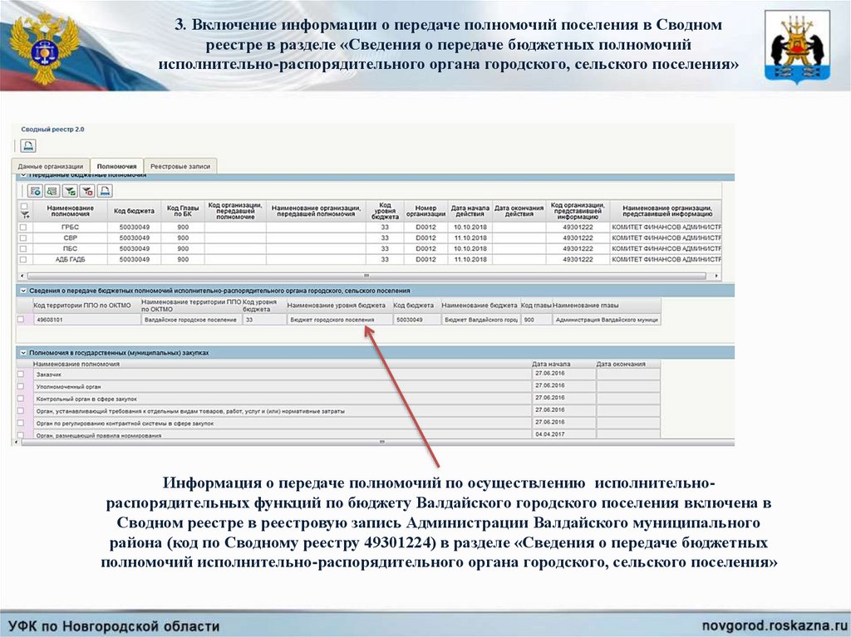Check the box next to Заказчик
851x637 pixels.
click(22, 375)
